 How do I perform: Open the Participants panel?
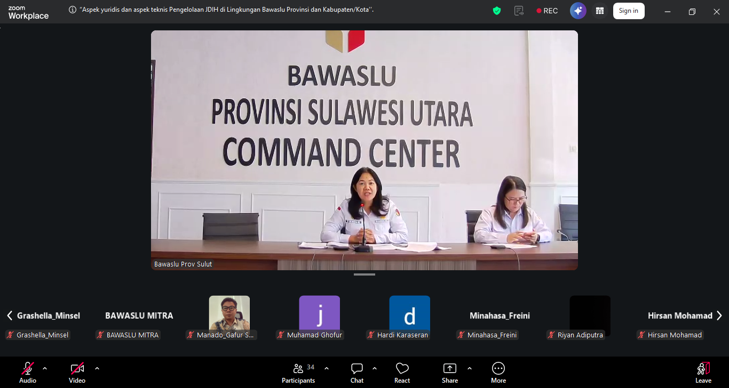[298, 373]
